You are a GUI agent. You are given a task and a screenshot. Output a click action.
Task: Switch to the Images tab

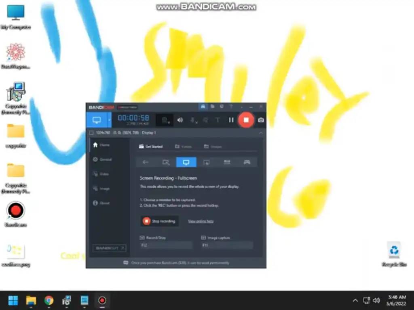pos(213,146)
